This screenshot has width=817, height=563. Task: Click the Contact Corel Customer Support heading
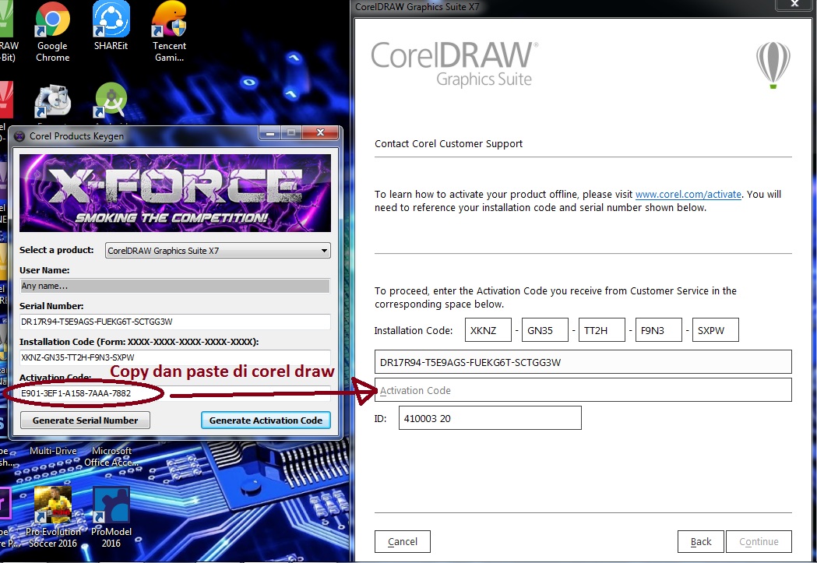point(449,144)
